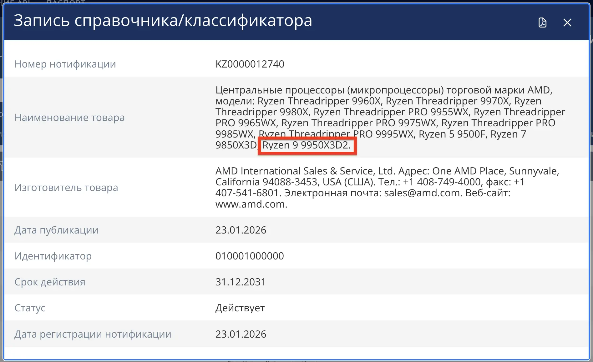Image resolution: width=593 pixels, height=362 pixels.
Task: Click the 'Идентификатор' field label
Action: [x=53, y=256]
